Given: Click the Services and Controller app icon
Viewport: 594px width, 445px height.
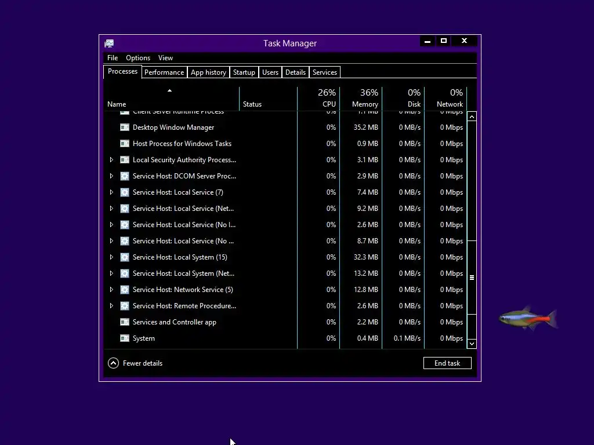Looking at the screenshot, I should pos(125,322).
